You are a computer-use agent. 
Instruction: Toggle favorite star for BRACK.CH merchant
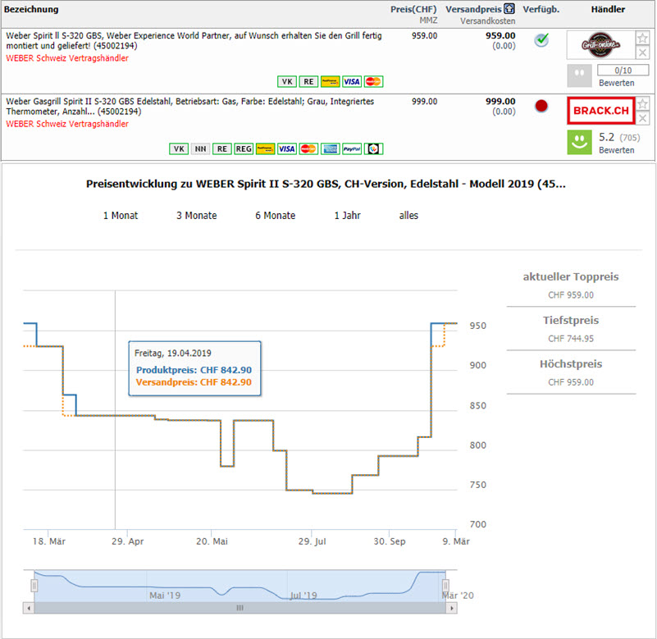tap(643, 103)
